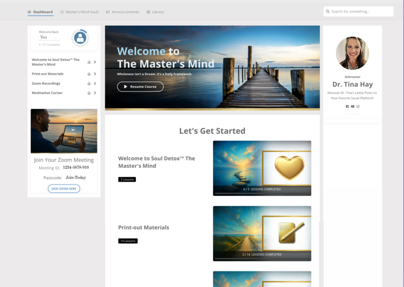404x287 pixels.
Task: Click the lock icon beside Print-out Materials
Action: pyautogui.click(x=89, y=74)
